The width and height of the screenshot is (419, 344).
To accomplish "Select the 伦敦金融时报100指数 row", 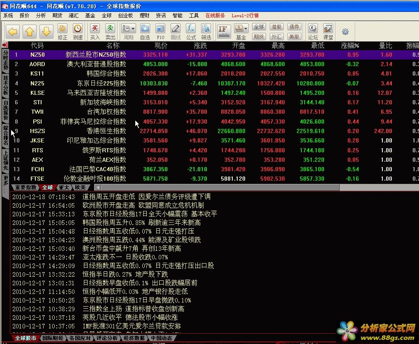I will [x=214, y=179].
